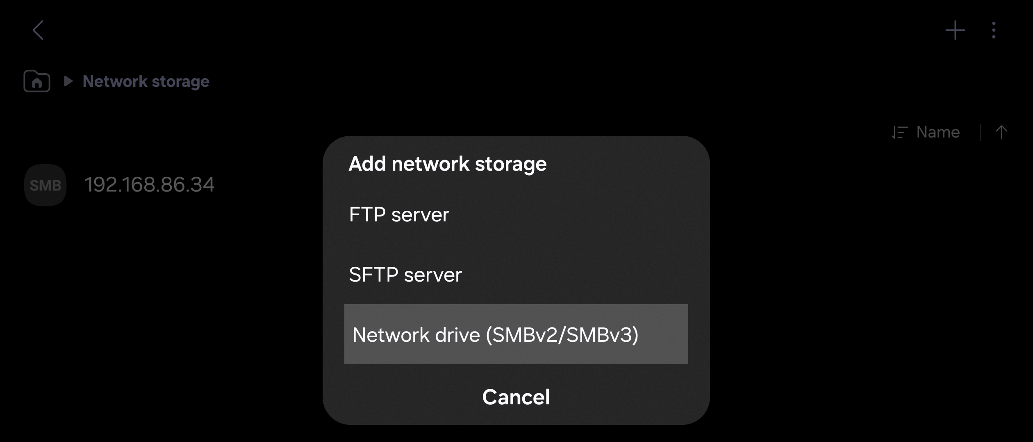Tap the back arrow icon
This screenshot has height=442, width=1033.
pos(39,30)
